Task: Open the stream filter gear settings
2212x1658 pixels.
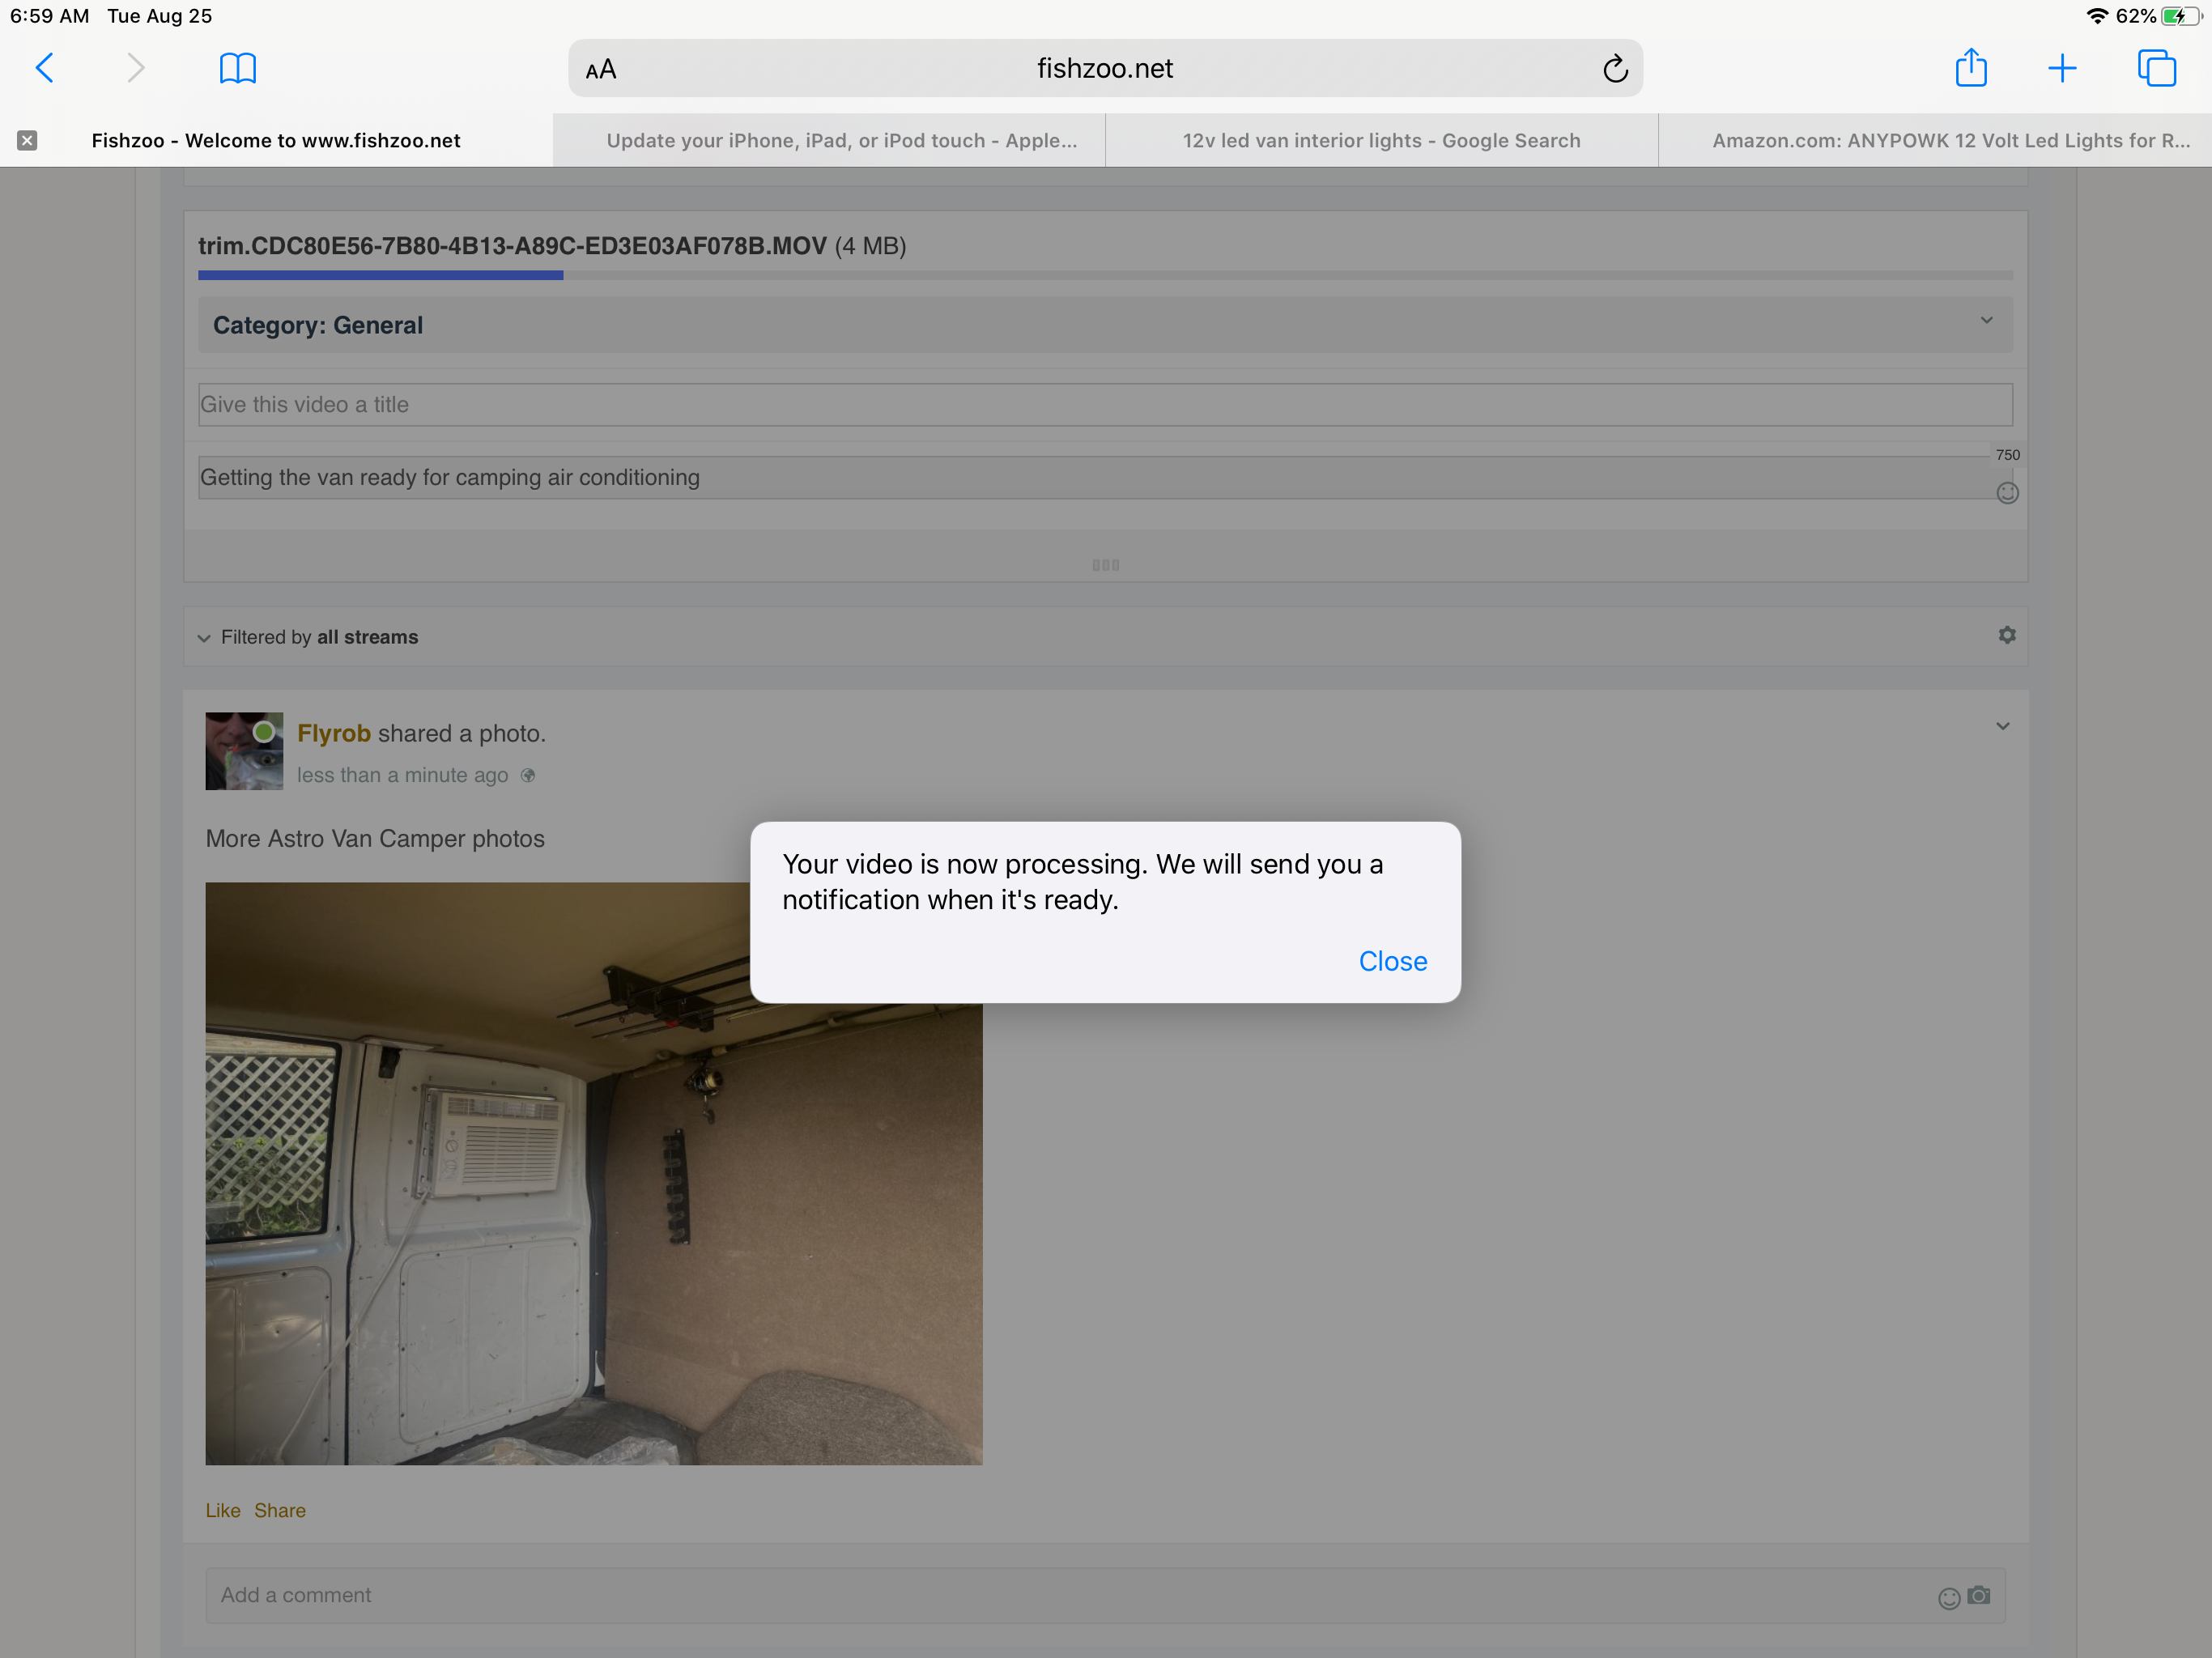Action: [x=2006, y=635]
